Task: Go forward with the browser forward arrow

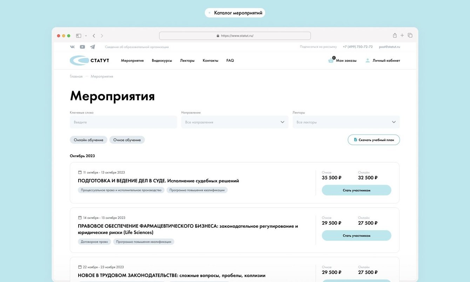Action: coord(102,36)
